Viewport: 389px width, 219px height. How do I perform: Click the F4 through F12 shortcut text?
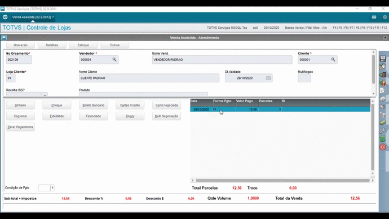tap(360, 28)
